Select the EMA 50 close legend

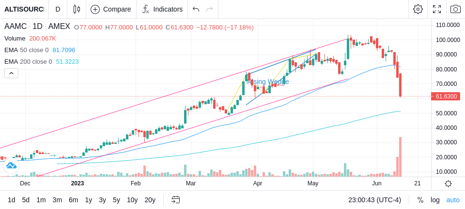click(x=26, y=50)
